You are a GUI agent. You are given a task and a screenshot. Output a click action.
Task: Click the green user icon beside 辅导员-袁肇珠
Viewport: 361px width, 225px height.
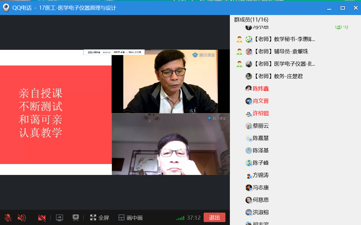click(239, 52)
